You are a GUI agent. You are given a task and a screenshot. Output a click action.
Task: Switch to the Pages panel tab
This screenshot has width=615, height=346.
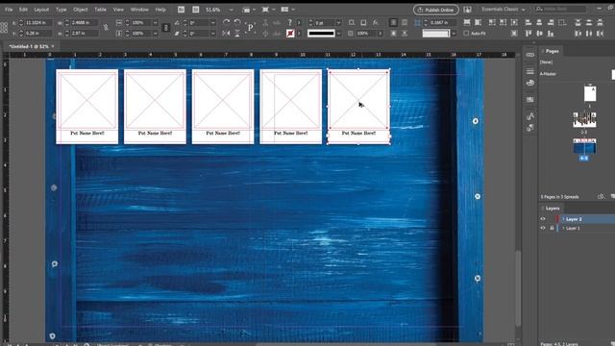(552, 51)
